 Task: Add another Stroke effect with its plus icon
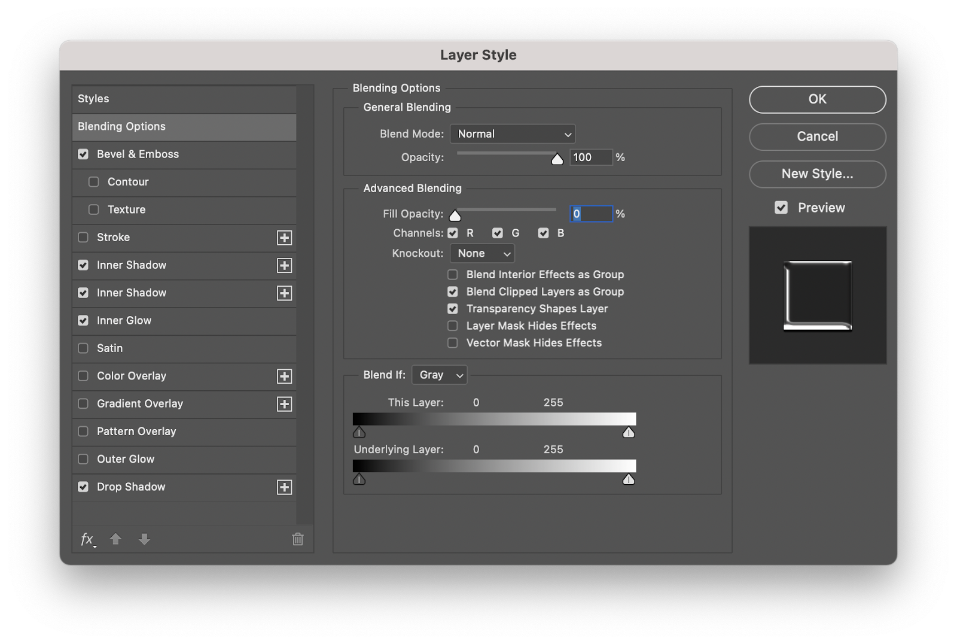pos(285,238)
